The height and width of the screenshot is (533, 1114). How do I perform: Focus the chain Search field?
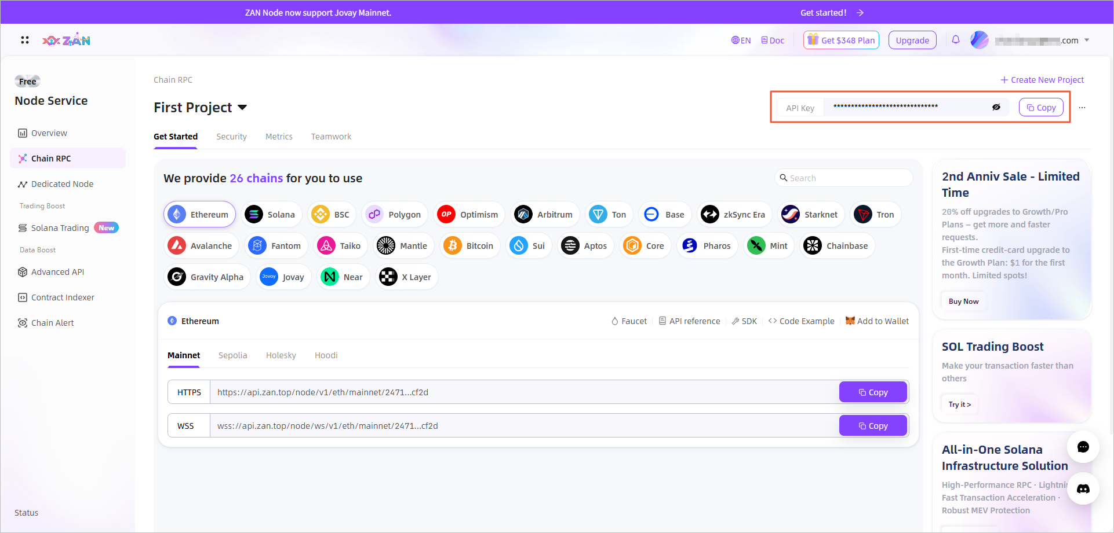(843, 178)
